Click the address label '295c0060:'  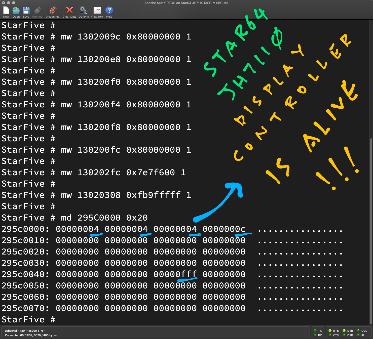[25, 297]
